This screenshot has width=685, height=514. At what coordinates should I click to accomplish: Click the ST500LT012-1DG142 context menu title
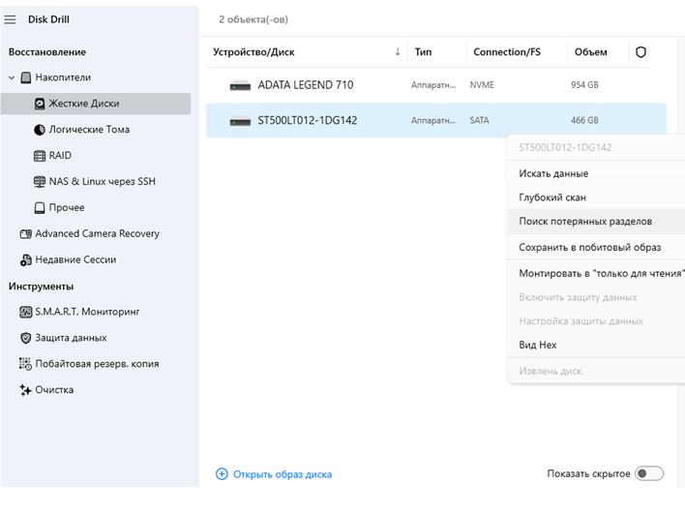[x=565, y=148]
